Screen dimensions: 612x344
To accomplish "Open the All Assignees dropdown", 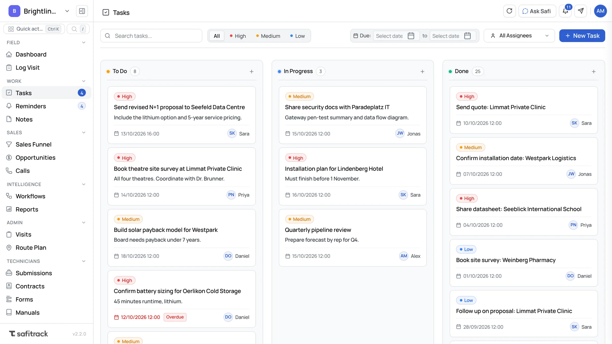I will coord(519,36).
